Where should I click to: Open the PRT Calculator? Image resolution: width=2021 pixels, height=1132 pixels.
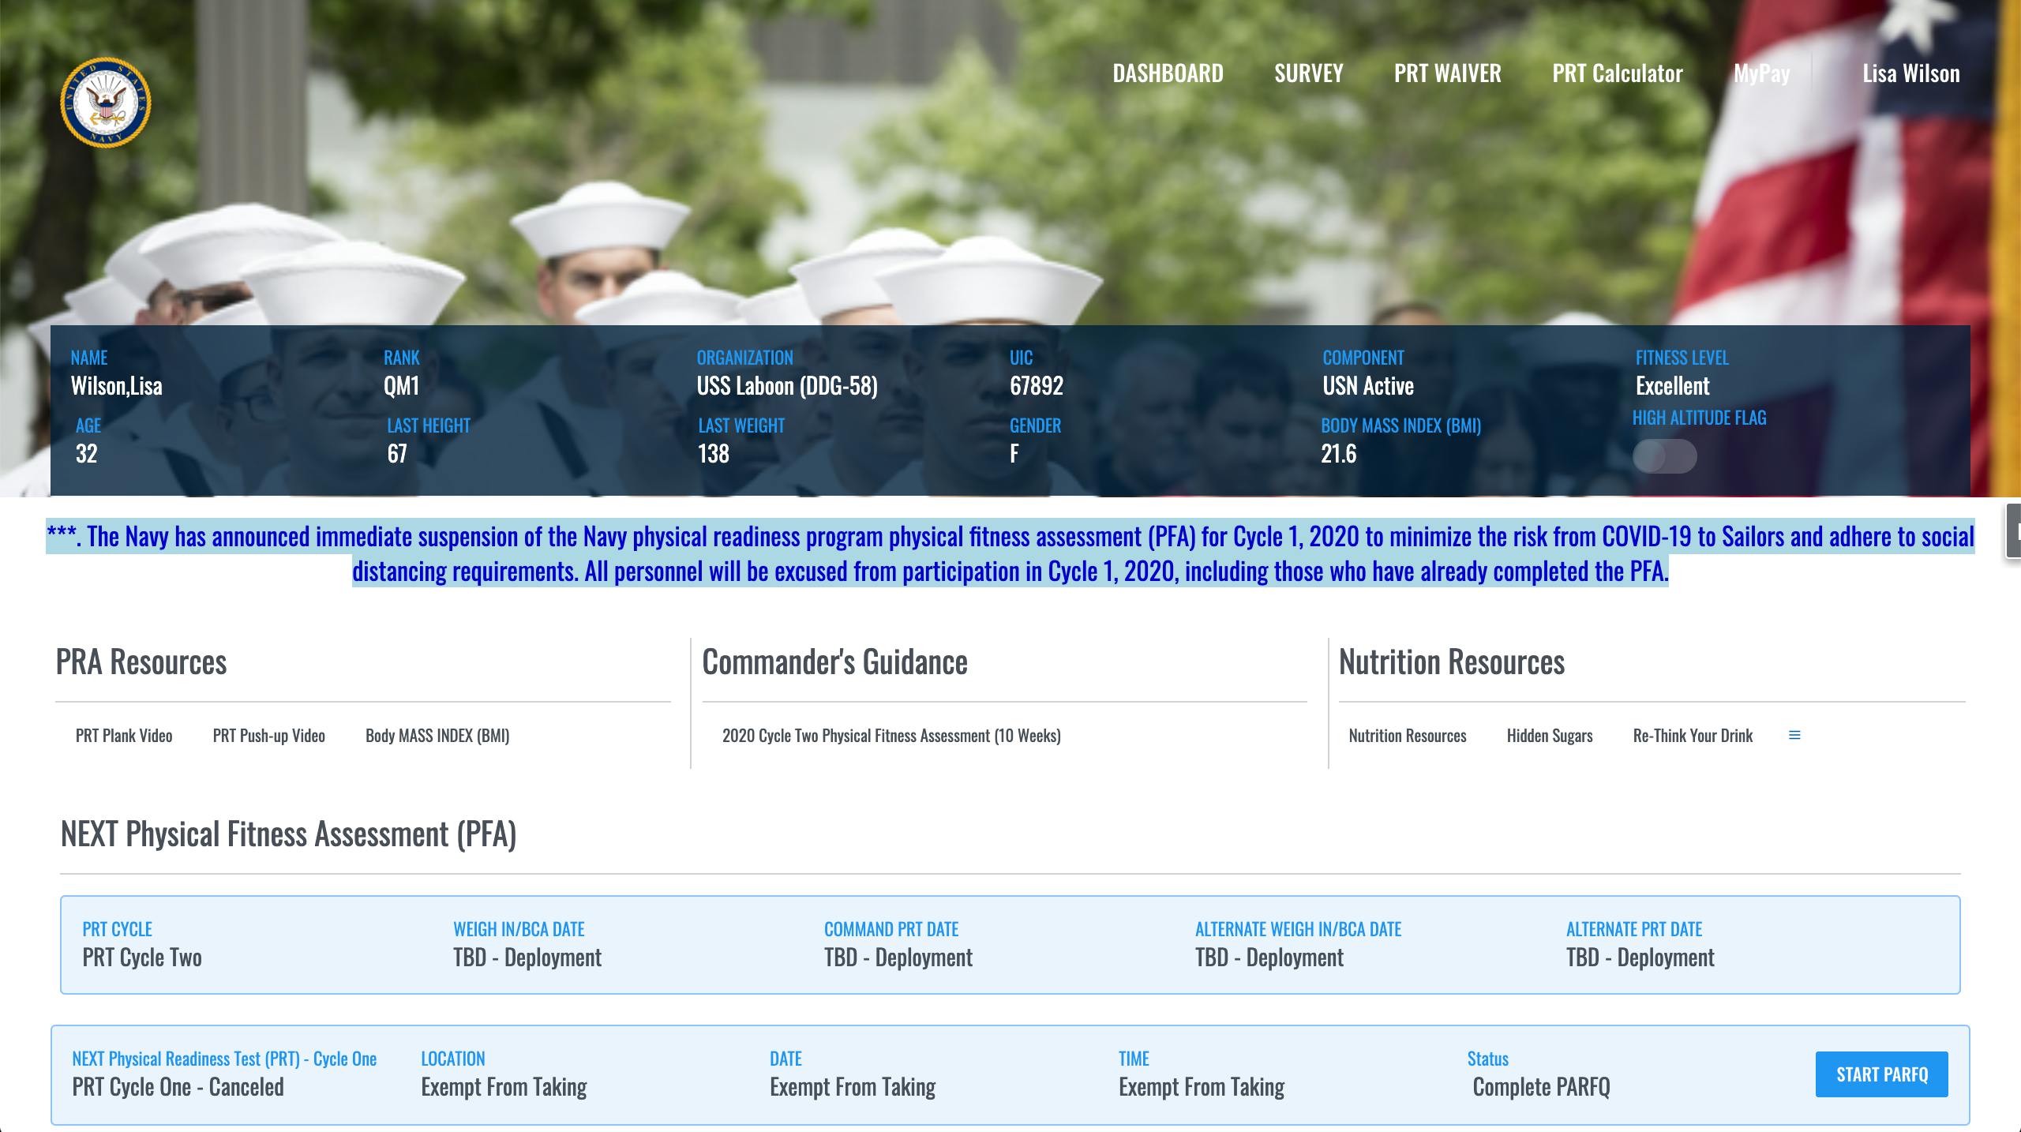coord(1617,73)
